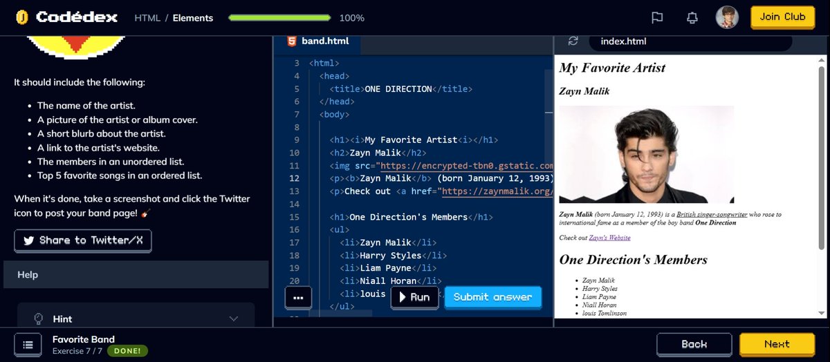This screenshot has height=362, width=830.
Task: Click the 100% progress label
Action: [352, 18]
